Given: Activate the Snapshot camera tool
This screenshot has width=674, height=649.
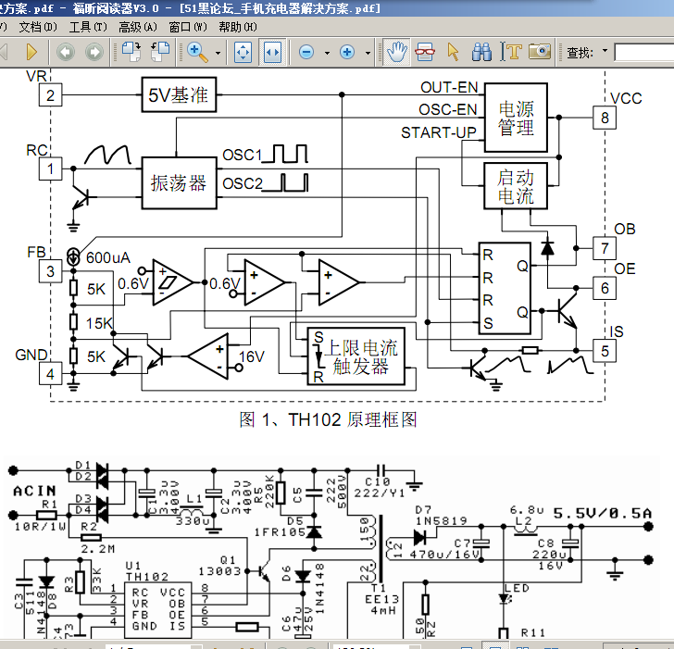Looking at the screenshot, I should (x=540, y=52).
